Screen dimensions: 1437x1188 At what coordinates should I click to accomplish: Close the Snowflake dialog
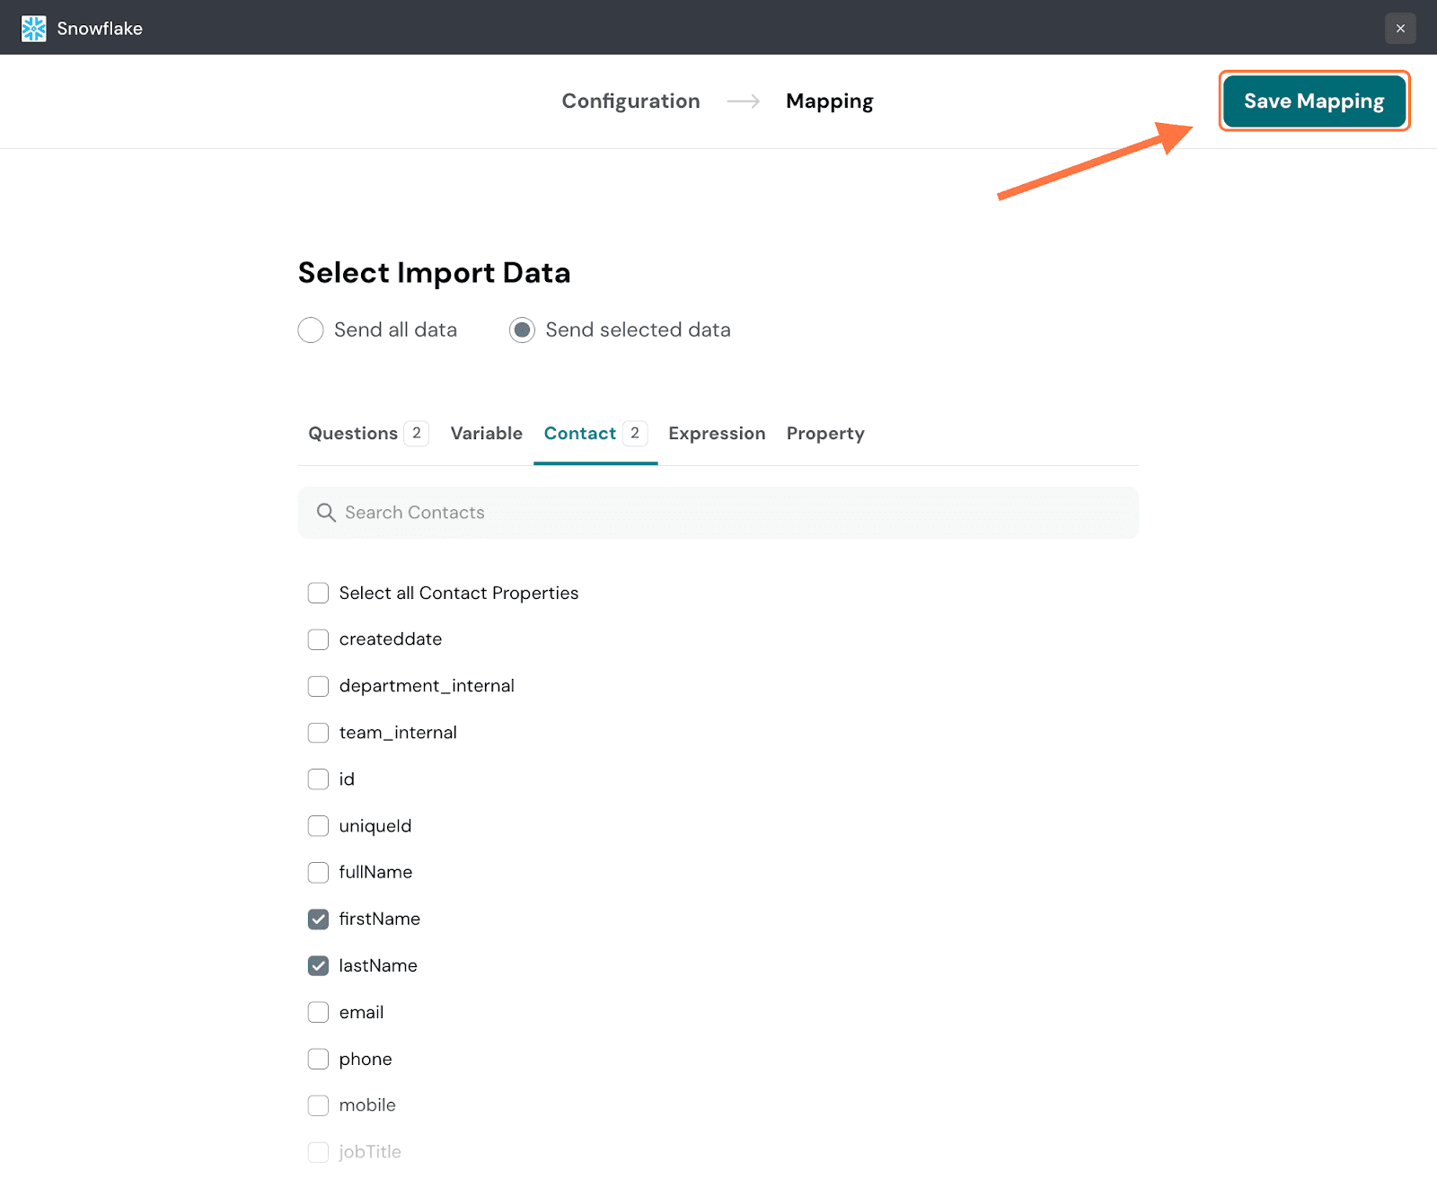[x=1399, y=29]
